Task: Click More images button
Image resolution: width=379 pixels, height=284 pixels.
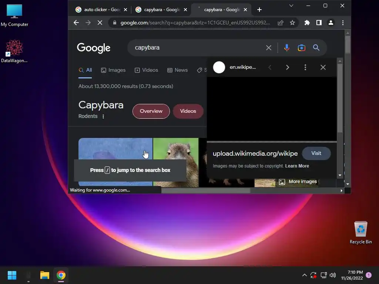Action: pyautogui.click(x=298, y=182)
